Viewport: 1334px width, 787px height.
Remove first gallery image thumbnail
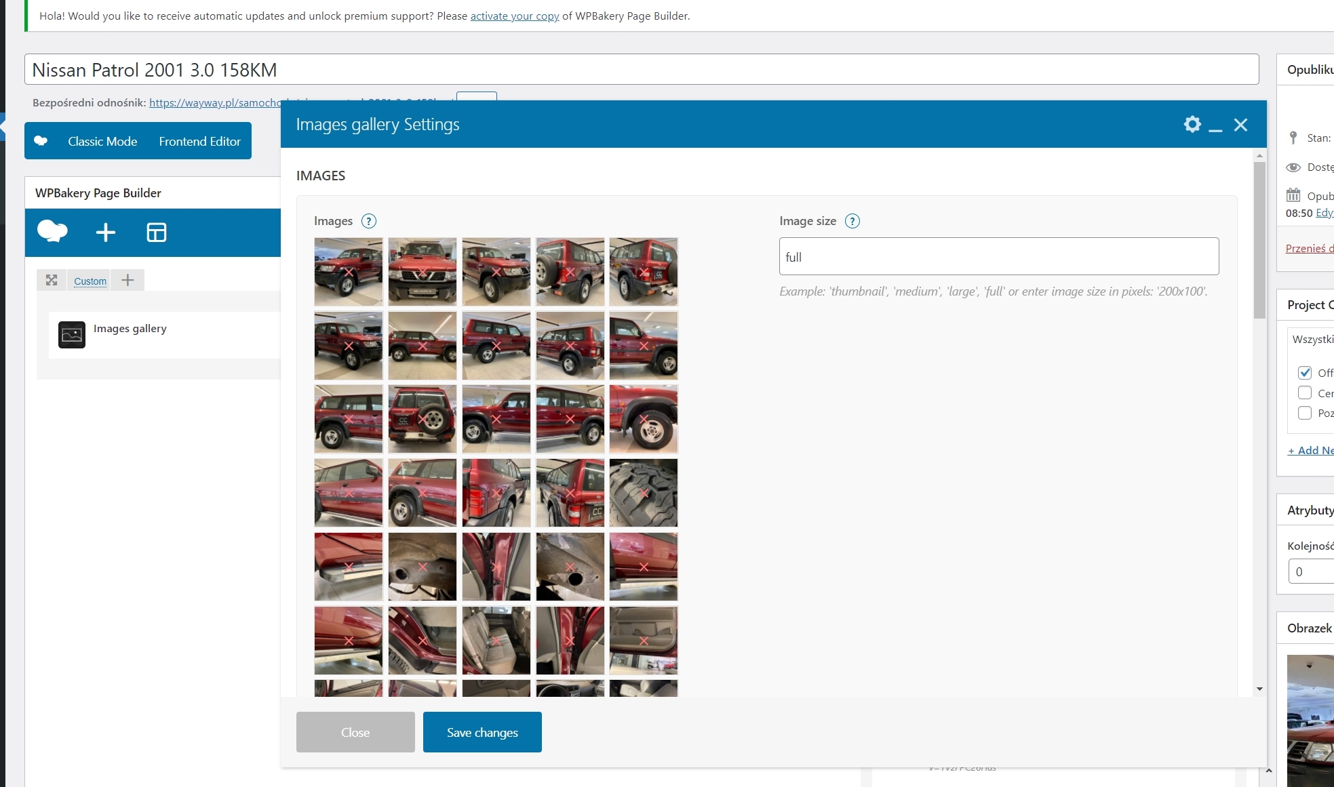(x=349, y=272)
